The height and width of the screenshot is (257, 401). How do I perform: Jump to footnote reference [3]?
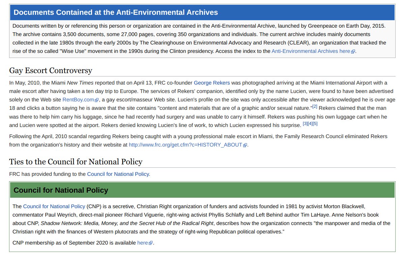point(305,124)
